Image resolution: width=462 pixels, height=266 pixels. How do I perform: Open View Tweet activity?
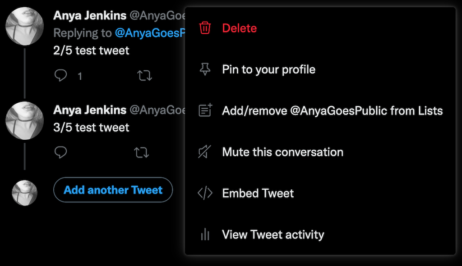[x=273, y=234]
